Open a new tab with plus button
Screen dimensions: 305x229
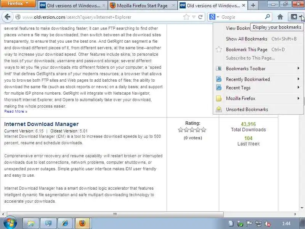click(x=253, y=5)
